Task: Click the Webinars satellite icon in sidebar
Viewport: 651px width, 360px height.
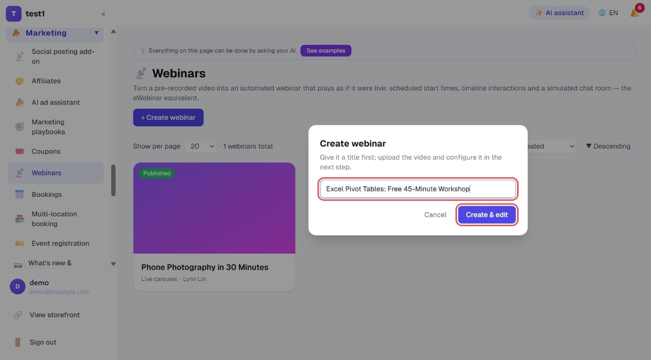Action: [x=20, y=173]
